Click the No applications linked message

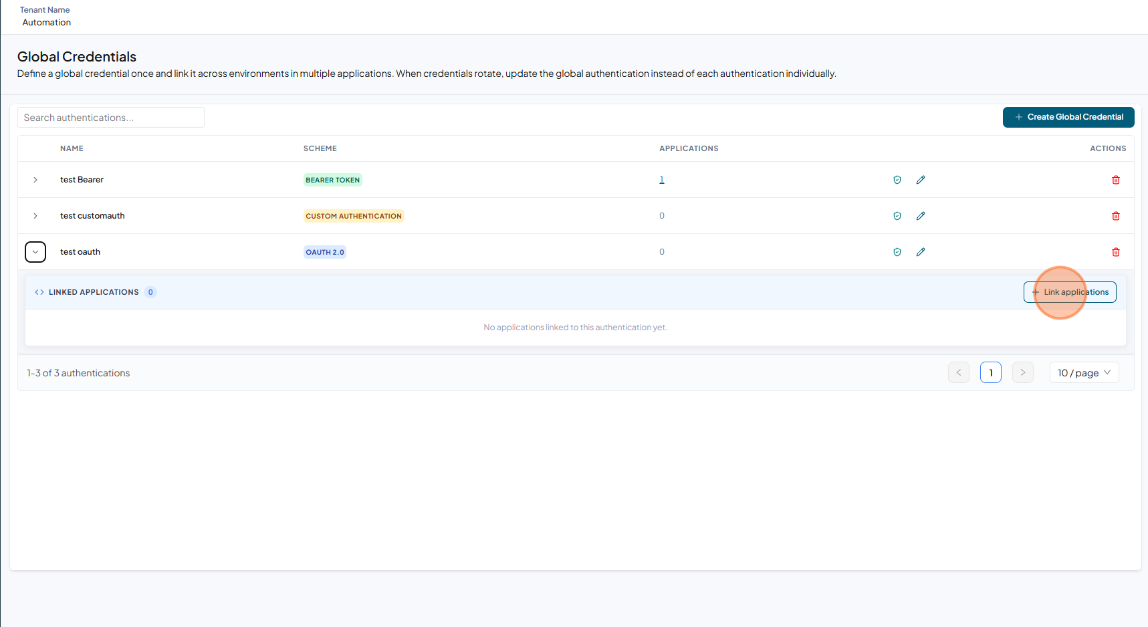(x=576, y=328)
